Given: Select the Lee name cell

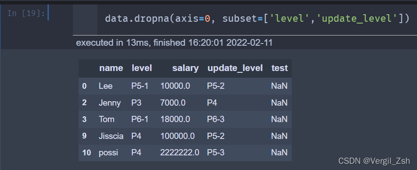Looking at the screenshot, I should 106,86.
